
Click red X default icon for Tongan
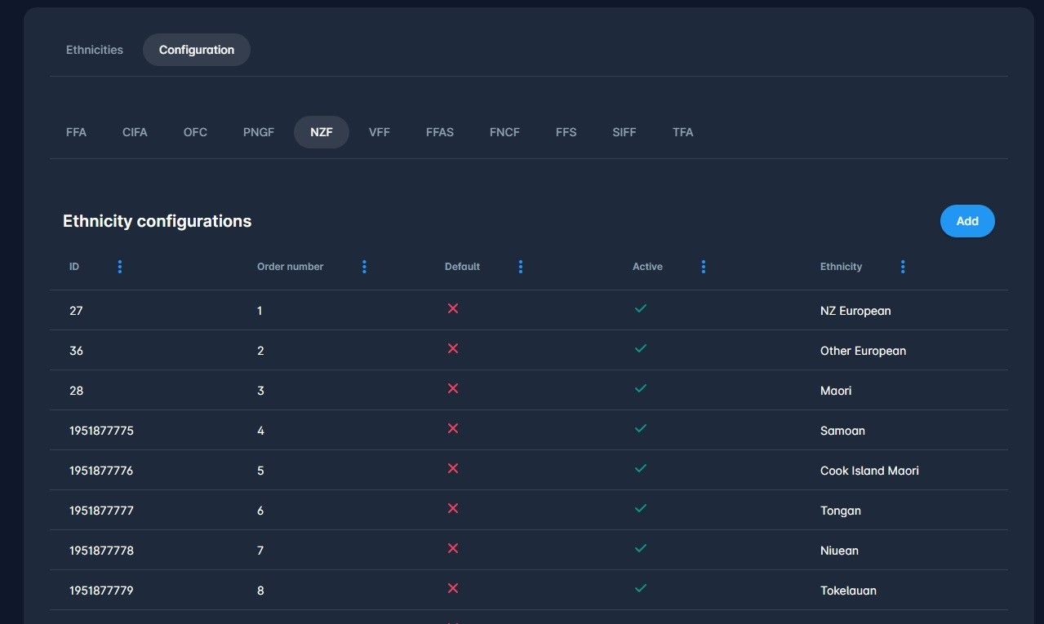pos(453,509)
